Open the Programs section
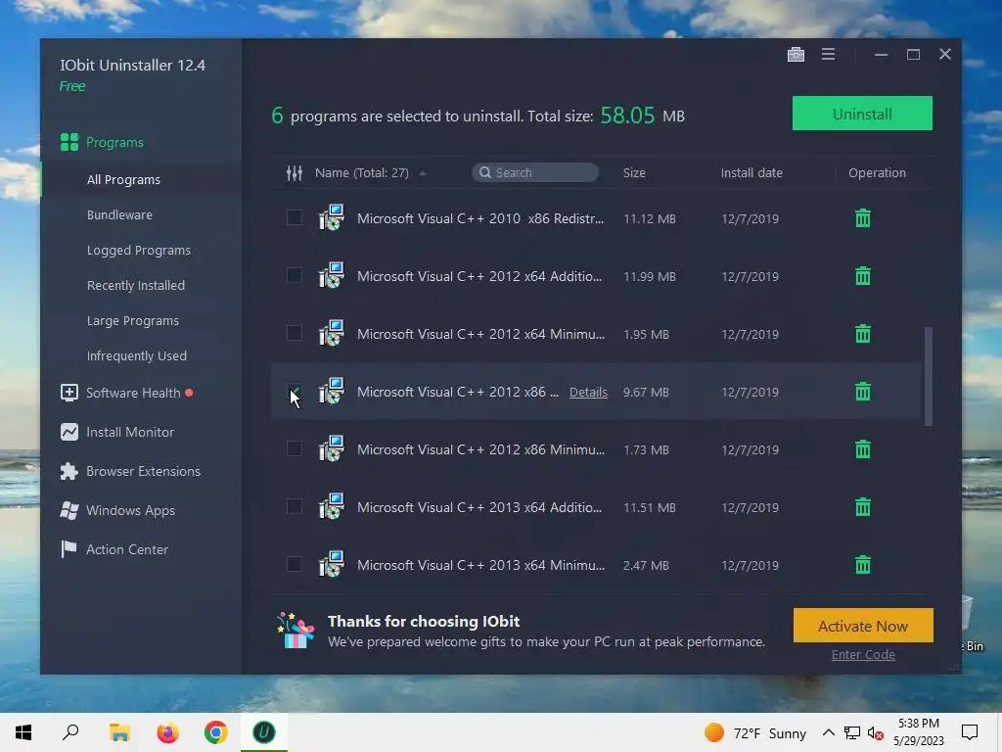The width and height of the screenshot is (1002, 752). [x=102, y=142]
